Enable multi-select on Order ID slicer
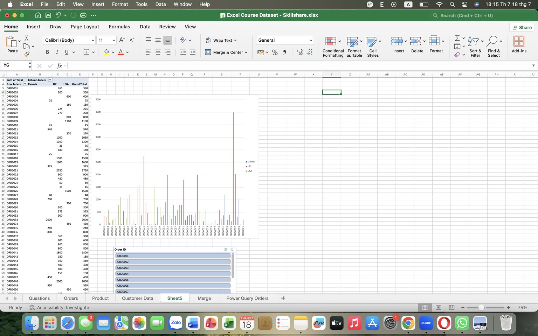This screenshot has height=336, width=538. tap(226, 250)
